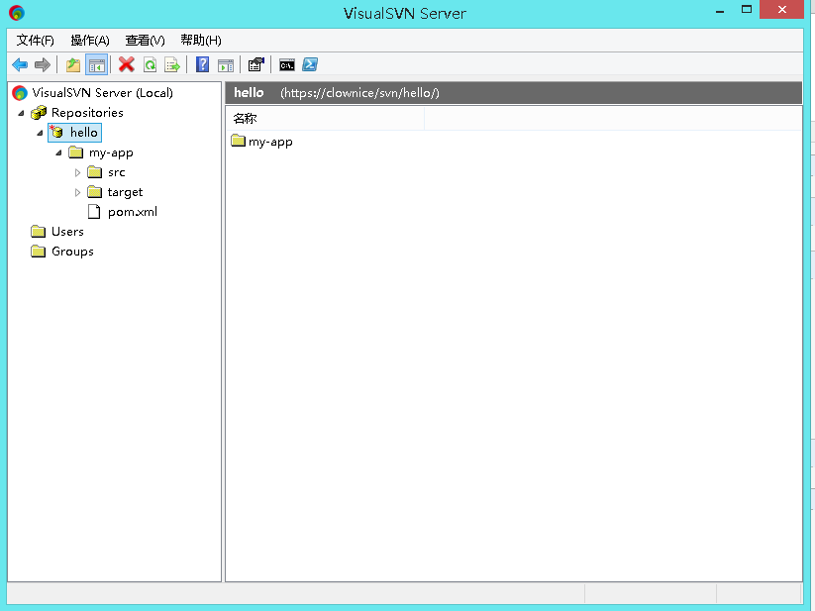Open the 操作(A) menu
Screen dimensions: 815x611
pos(89,40)
